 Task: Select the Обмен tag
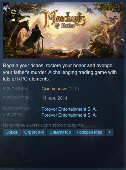point(12,132)
